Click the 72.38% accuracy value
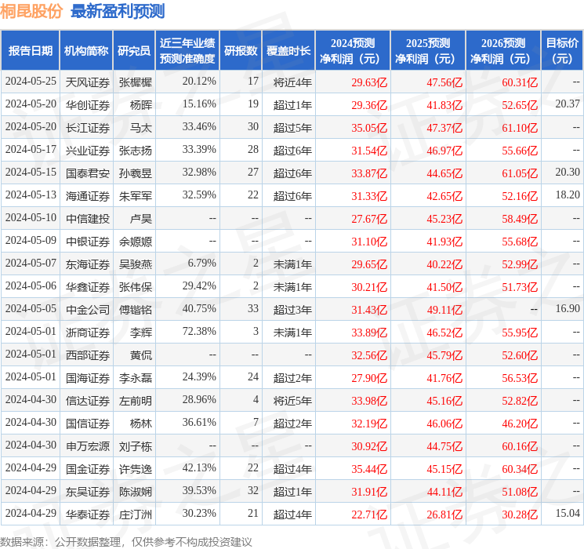This screenshot has width=584, height=549. click(x=199, y=332)
